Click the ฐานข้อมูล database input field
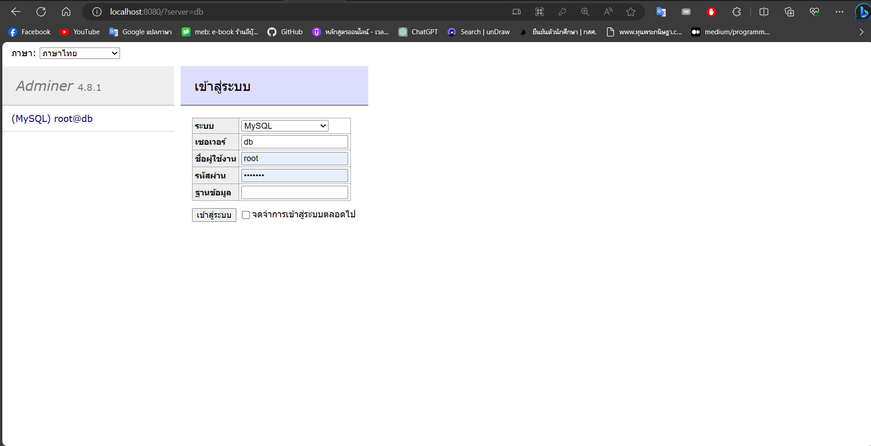This screenshot has width=871, height=446. (x=294, y=192)
